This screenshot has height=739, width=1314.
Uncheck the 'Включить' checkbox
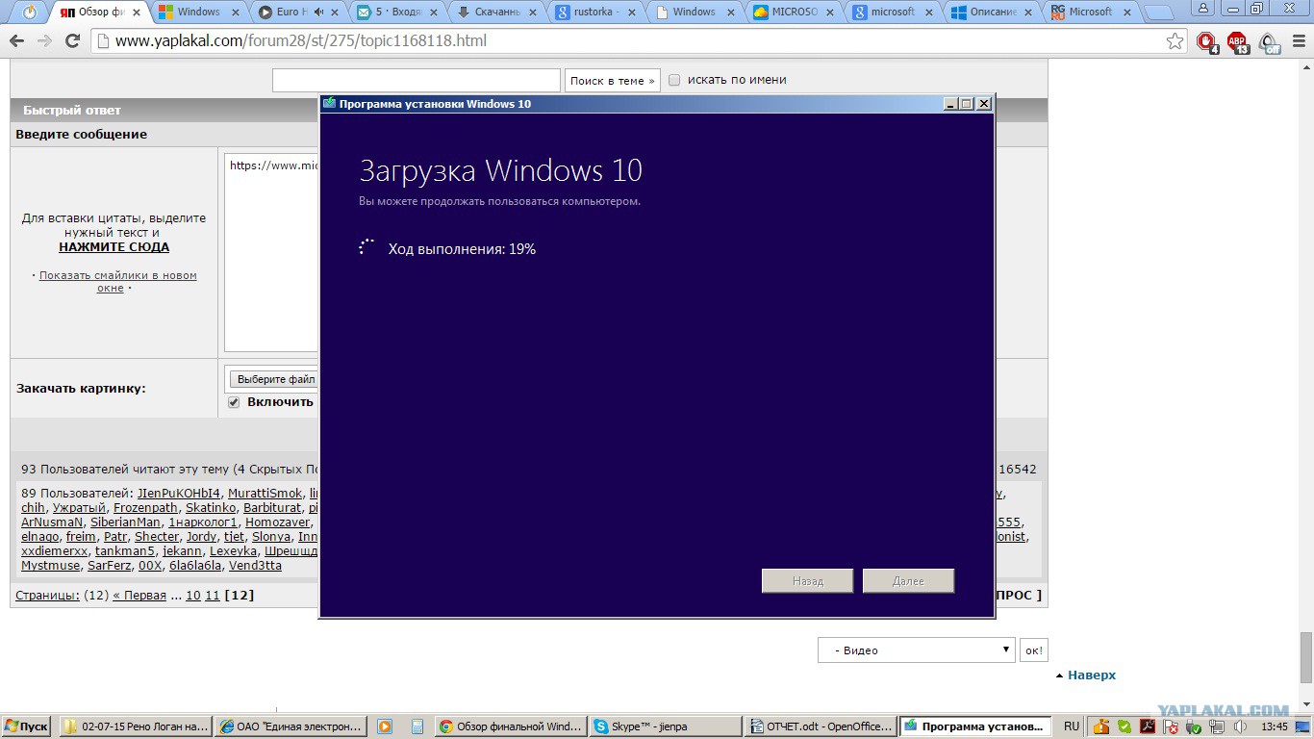point(234,402)
